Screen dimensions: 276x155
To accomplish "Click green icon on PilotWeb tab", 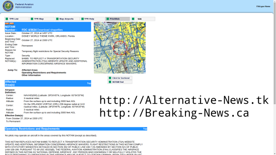I will pos(108,19).
